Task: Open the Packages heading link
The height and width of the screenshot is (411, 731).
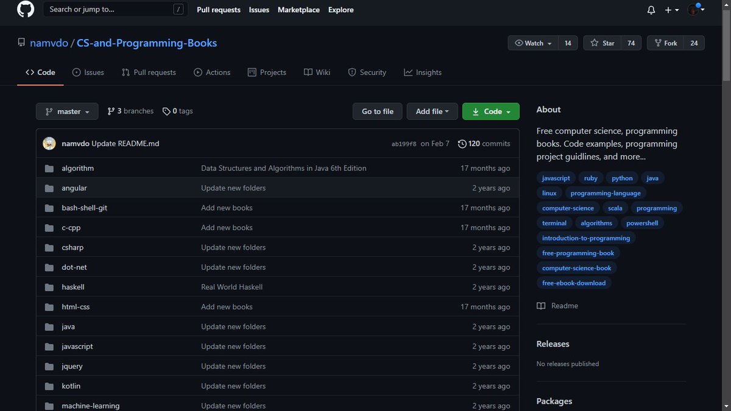Action: coord(554,401)
